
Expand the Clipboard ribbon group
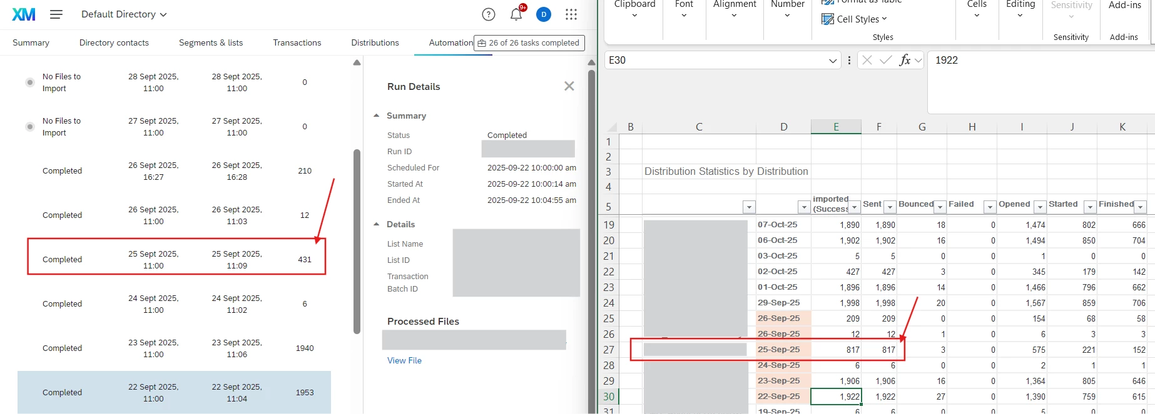point(634,16)
